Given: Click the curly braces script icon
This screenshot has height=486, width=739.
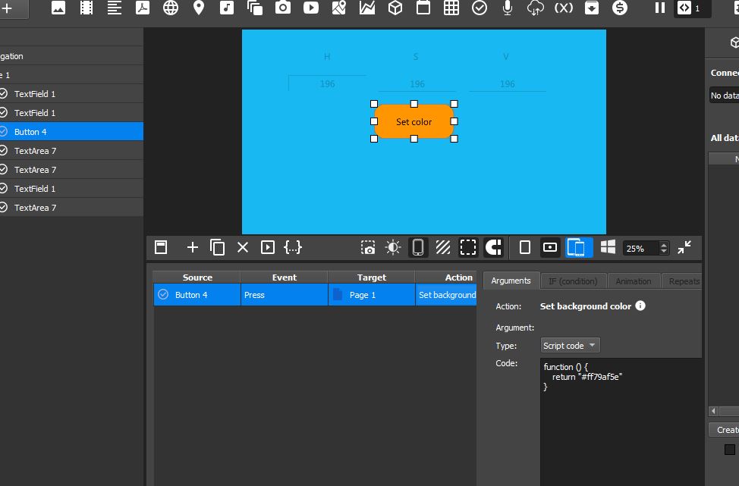Looking at the screenshot, I should point(293,247).
